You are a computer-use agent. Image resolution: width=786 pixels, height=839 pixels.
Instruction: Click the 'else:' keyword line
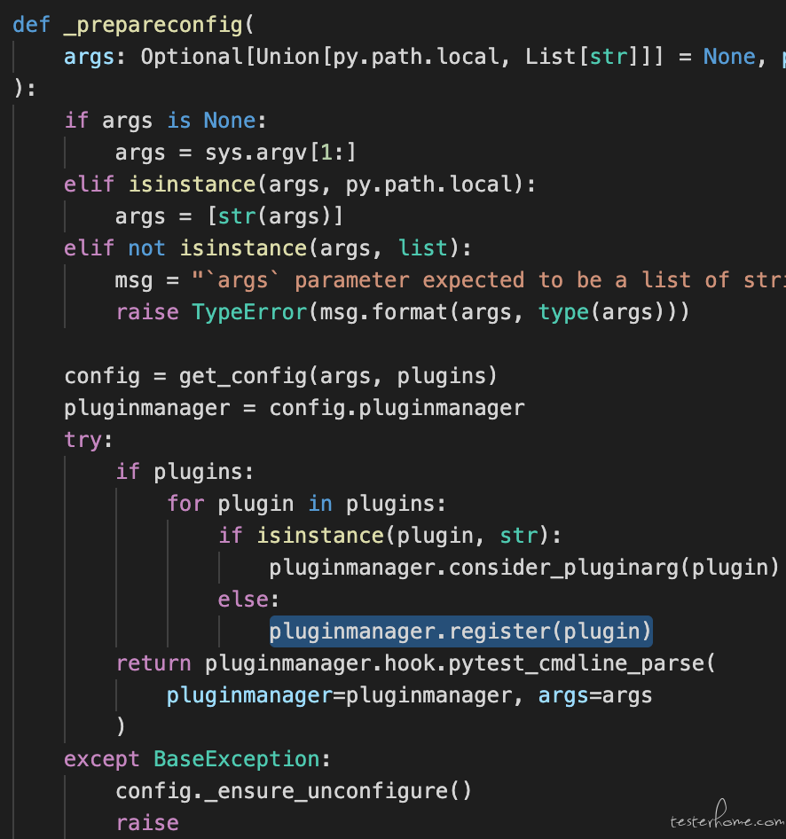pyautogui.click(x=248, y=600)
